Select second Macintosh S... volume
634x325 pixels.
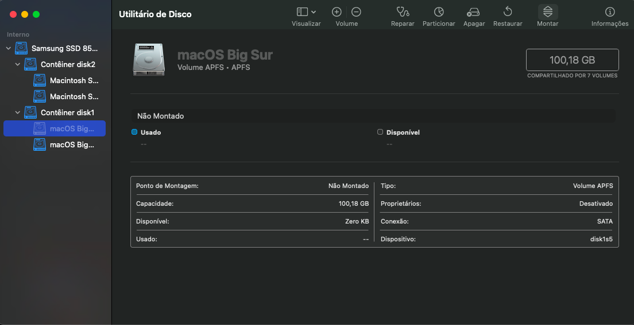(x=74, y=96)
